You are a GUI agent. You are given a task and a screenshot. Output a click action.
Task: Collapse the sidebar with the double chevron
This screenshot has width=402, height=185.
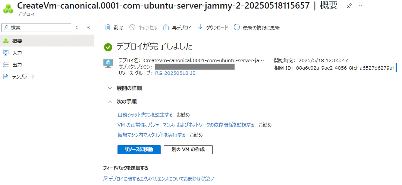pyautogui.click(x=88, y=28)
